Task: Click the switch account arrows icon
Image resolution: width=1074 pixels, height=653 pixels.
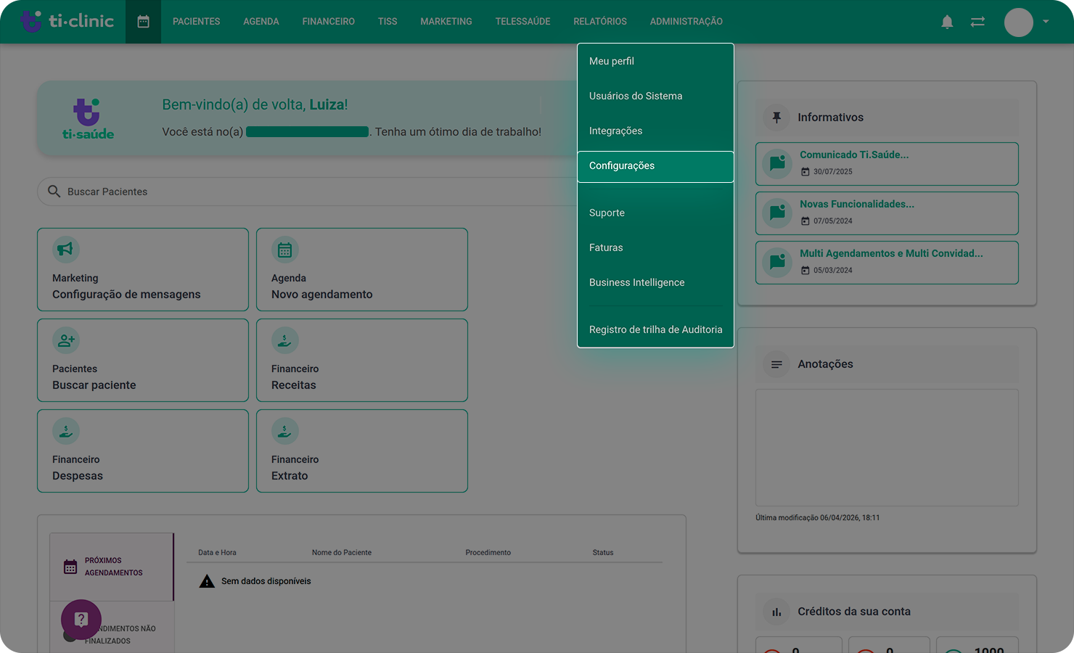Action: pos(977,22)
